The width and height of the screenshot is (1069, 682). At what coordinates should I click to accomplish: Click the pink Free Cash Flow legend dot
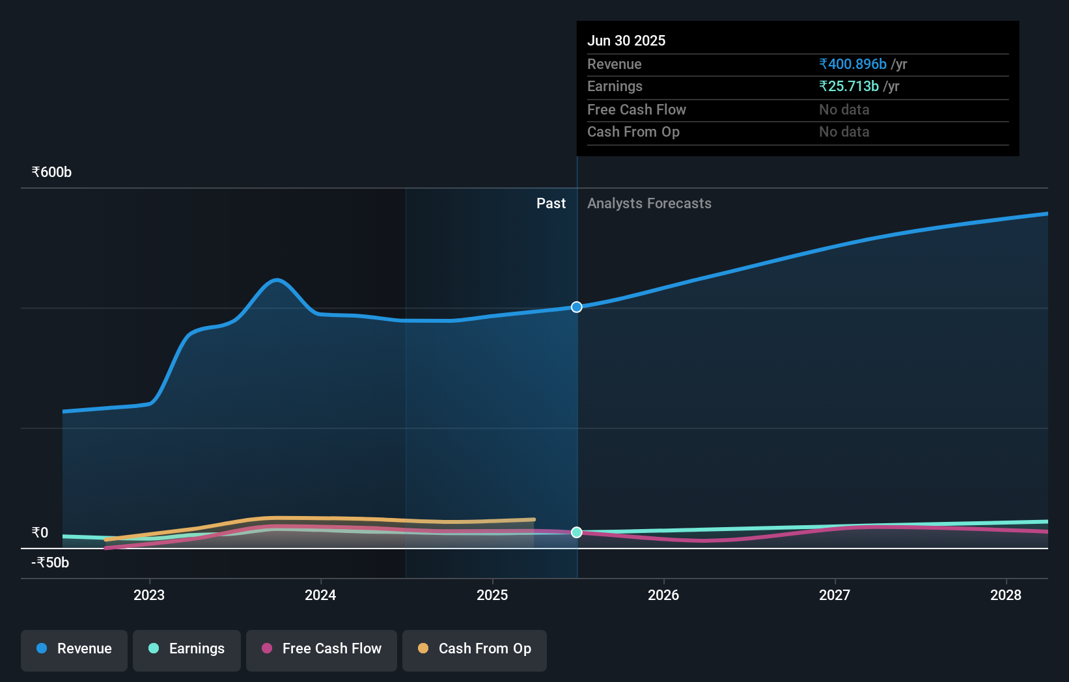[x=267, y=649]
